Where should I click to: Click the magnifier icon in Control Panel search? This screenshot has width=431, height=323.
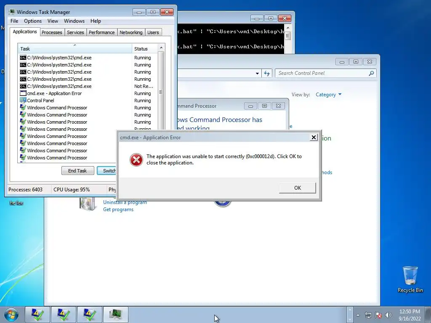click(371, 73)
